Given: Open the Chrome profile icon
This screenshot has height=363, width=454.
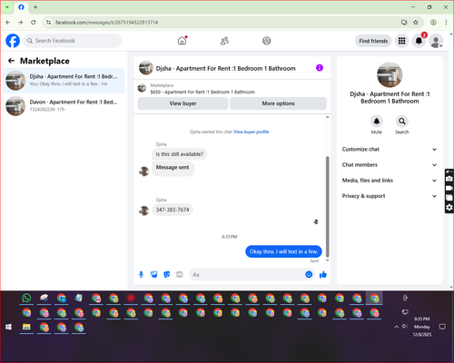Looking at the screenshot, I should point(433,22).
